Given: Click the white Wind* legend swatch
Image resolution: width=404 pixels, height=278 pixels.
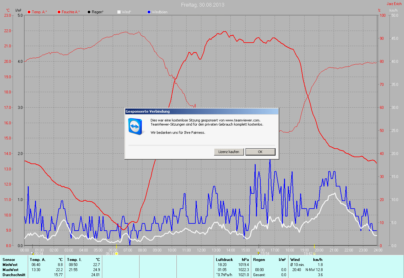Looking at the screenshot, I should (119, 12).
